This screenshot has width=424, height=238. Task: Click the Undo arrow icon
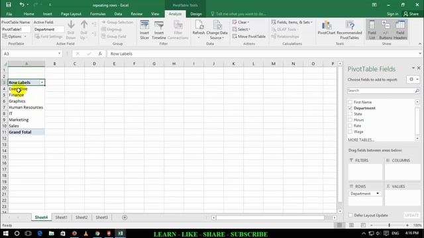pos(22,5)
